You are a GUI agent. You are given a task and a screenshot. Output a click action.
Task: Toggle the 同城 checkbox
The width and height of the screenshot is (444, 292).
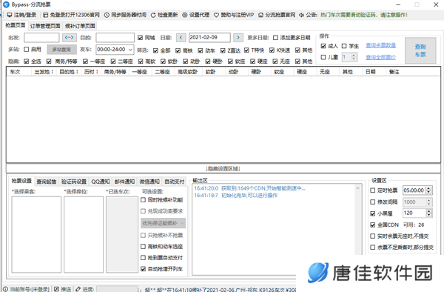[140, 38]
